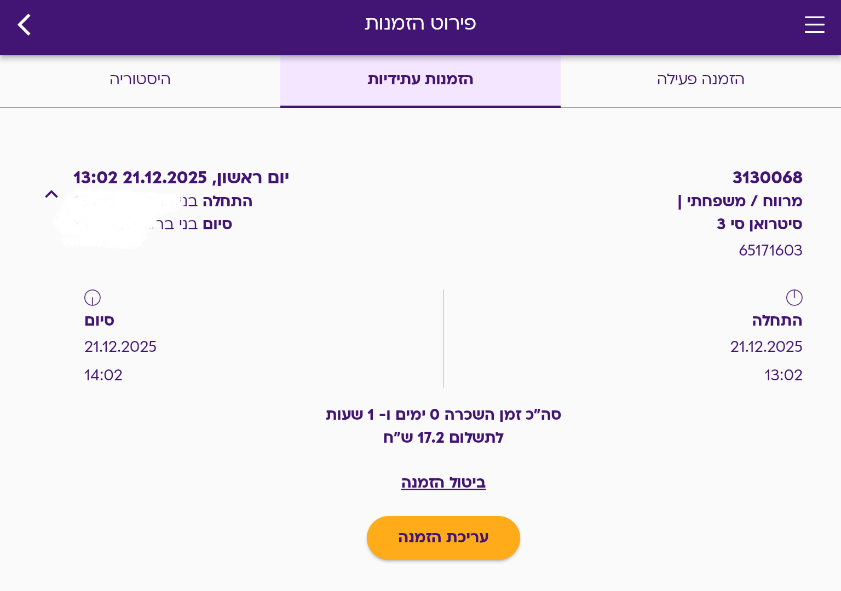Click the total rental duration text
The height and width of the screenshot is (591, 841).
(x=443, y=415)
